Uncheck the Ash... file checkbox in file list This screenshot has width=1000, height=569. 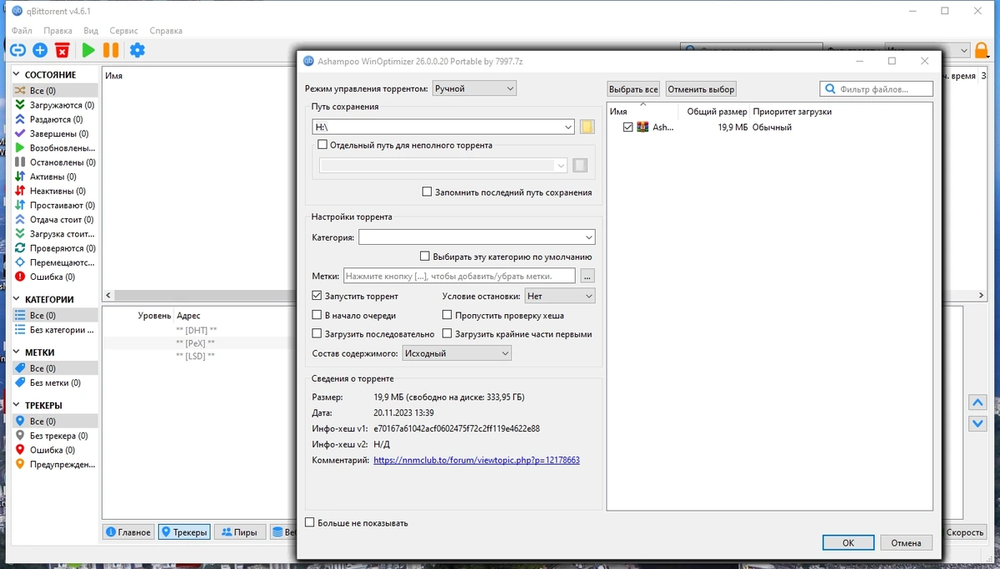point(628,127)
